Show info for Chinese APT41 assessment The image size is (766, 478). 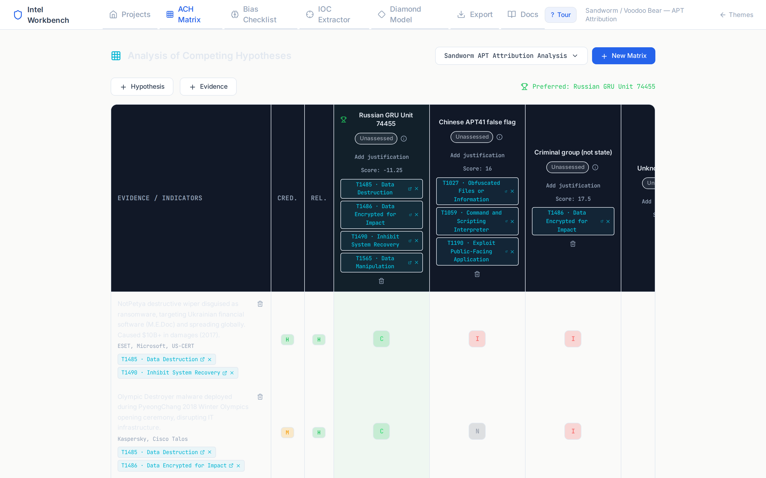pos(499,137)
